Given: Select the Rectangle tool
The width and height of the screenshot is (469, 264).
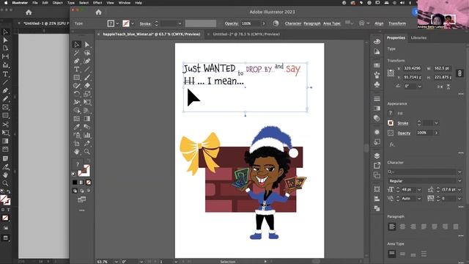Looking at the screenshot, I should click(76, 78).
